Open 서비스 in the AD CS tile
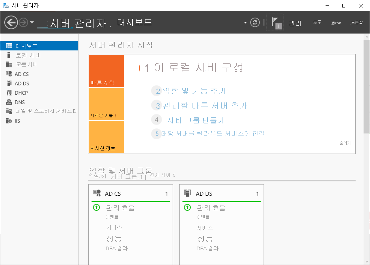Image resolution: width=370 pixels, height=265 pixels. (x=114, y=228)
